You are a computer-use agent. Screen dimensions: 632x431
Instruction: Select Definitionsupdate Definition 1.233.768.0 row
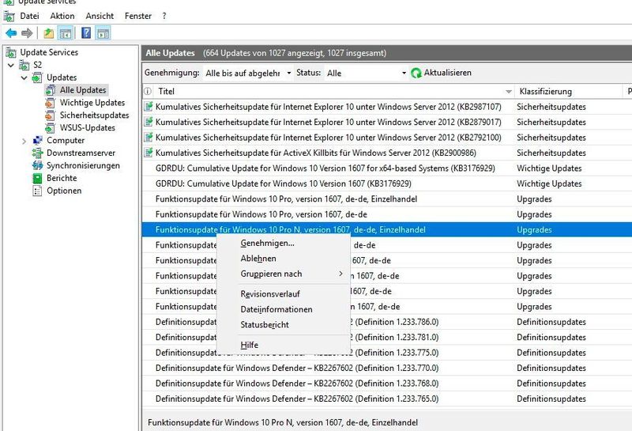coord(387,383)
